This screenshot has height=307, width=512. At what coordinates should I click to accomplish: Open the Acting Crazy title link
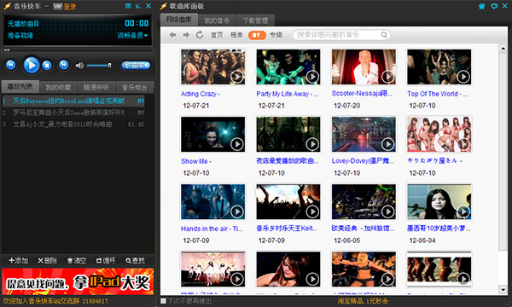pyautogui.click(x=201, y=94)
